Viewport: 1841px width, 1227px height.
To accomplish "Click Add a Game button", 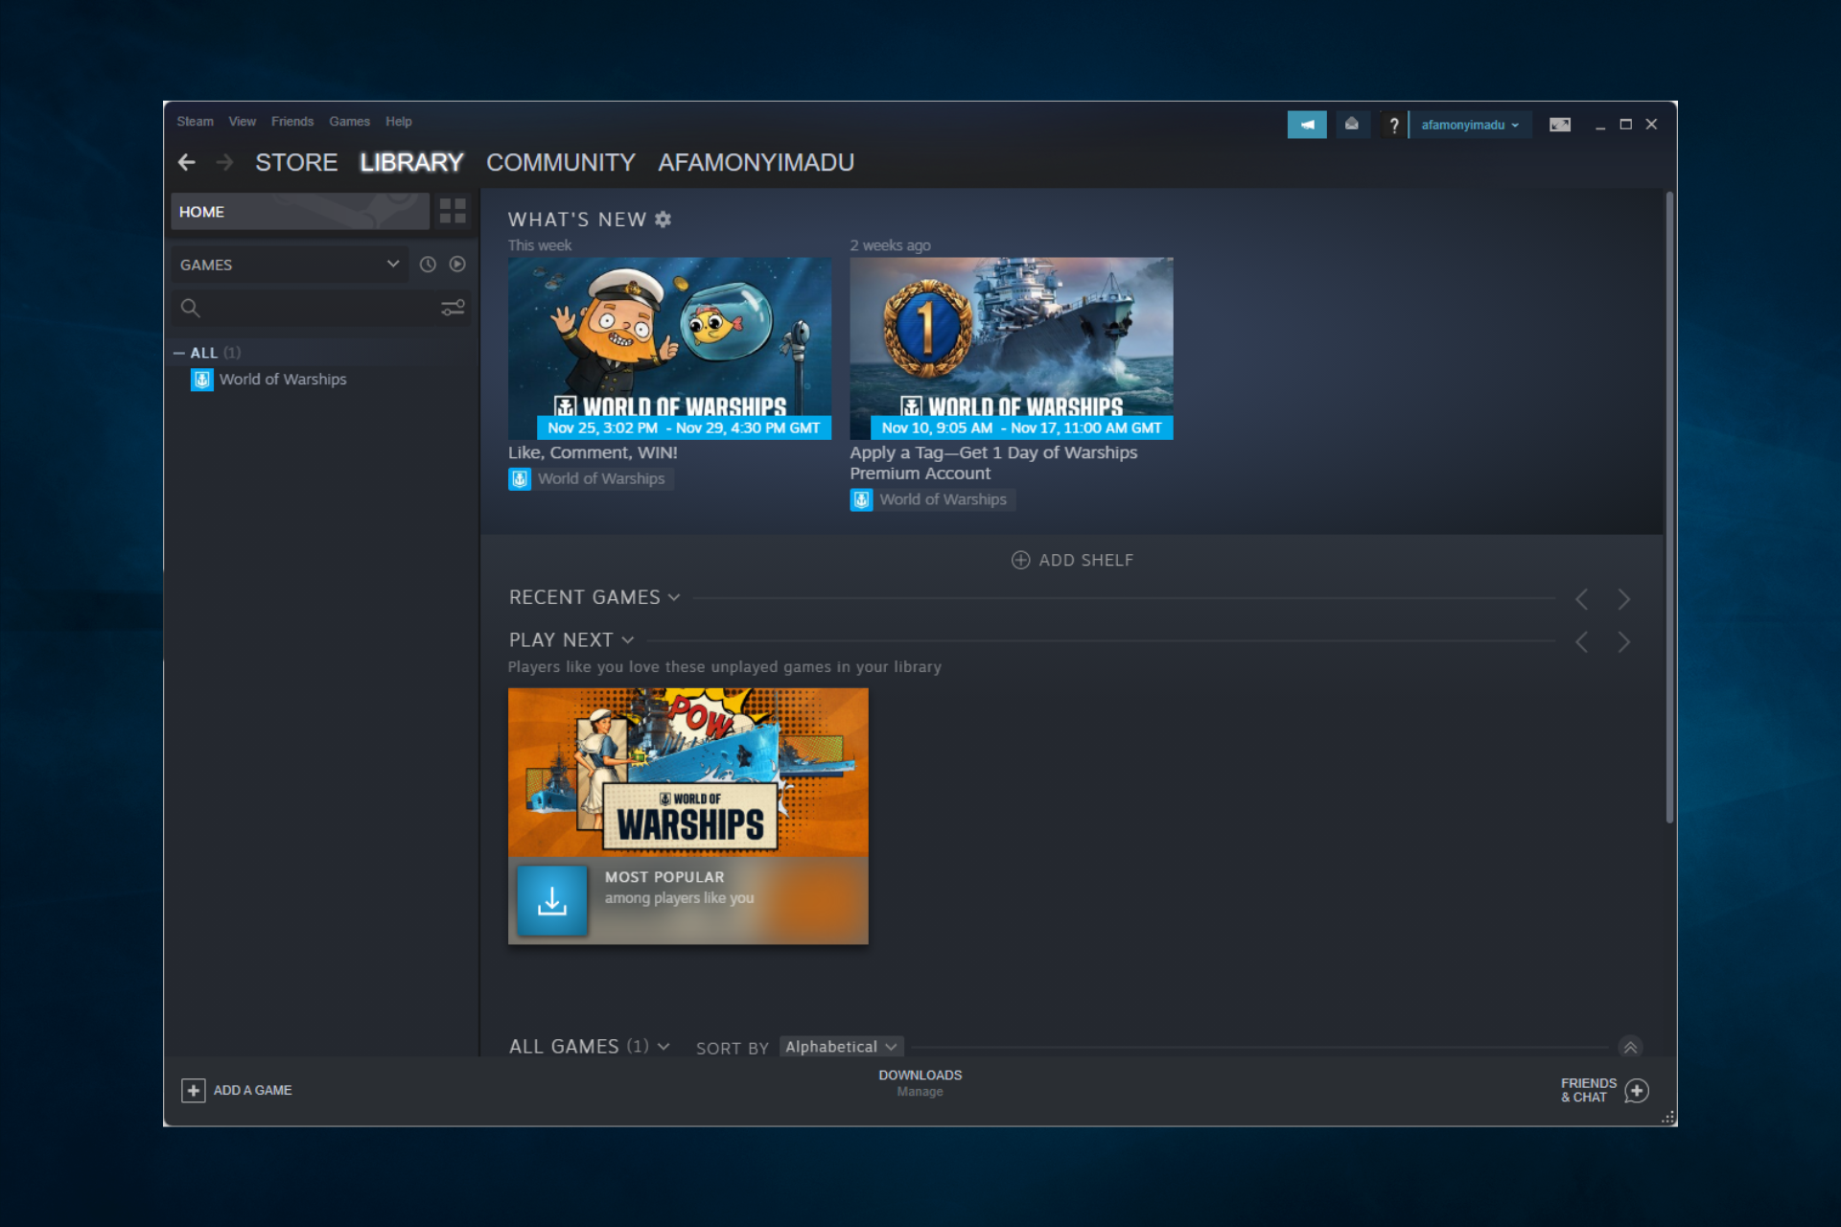I will 237,1090.
